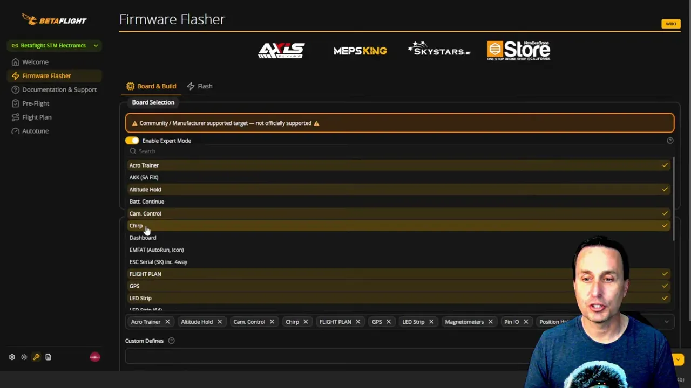
Task: Select ESC Serial (SK) inc. 4way option
Action: click(399, 262)
